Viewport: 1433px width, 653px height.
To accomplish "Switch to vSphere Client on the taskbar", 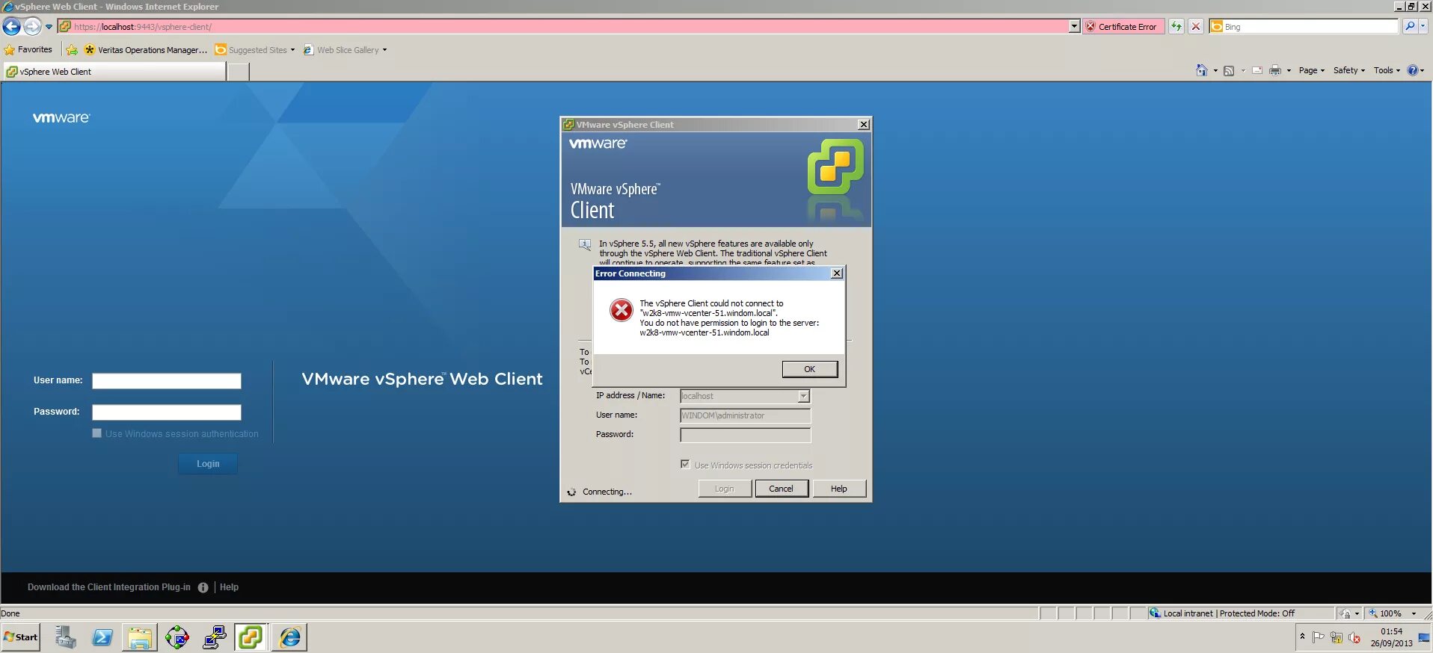I will pyautogui.click(x=251, y=637).
